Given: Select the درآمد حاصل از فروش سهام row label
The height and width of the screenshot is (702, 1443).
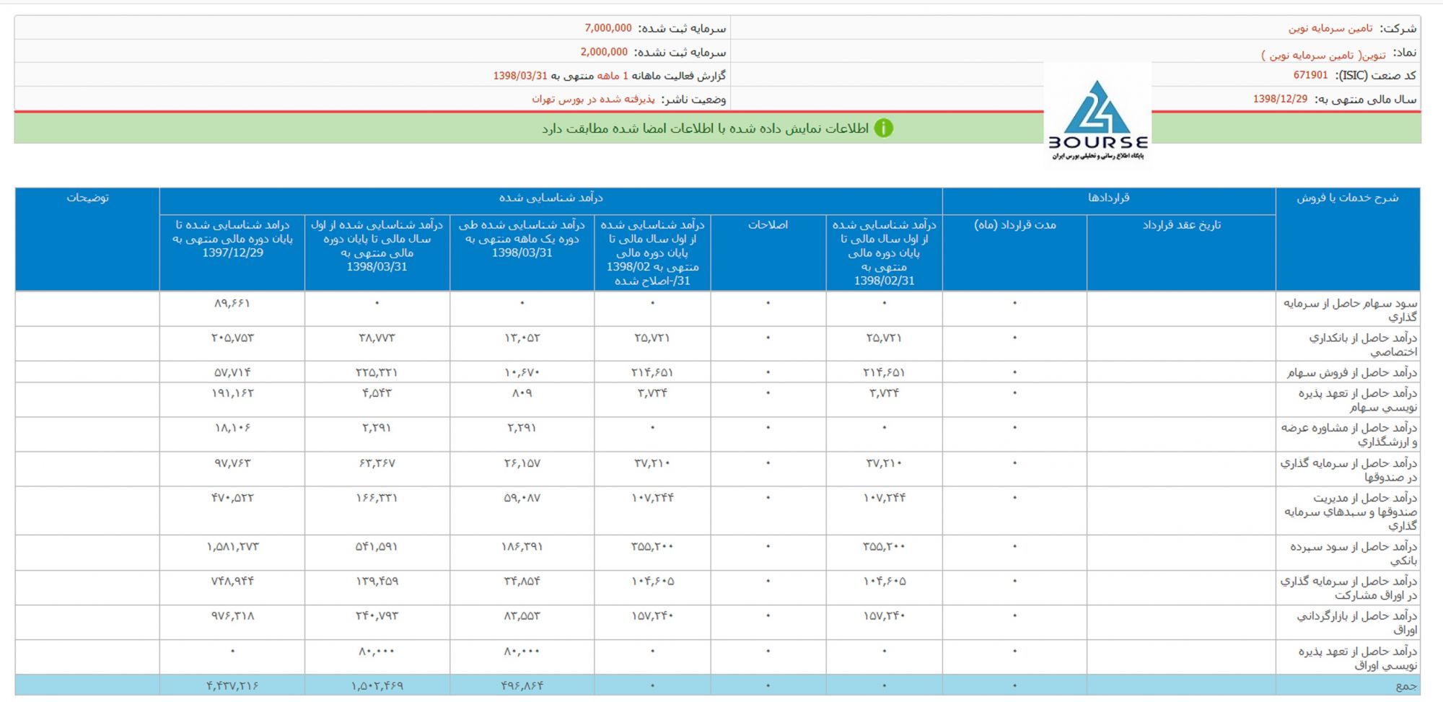Looking at the screenshot, I should 1351,372.
